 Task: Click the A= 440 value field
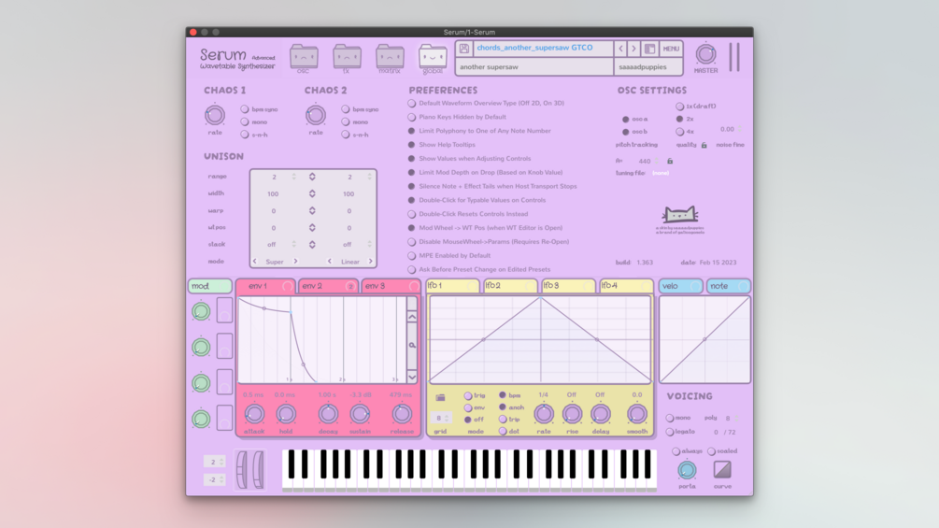point(645,161)
